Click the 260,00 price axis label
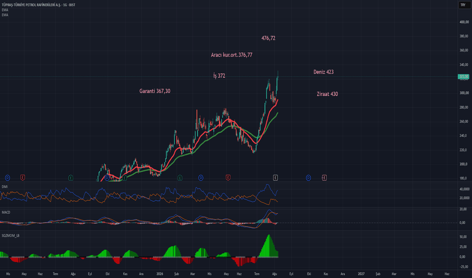The height and width of the screenshot is (278, 472). [x=464, y=121]
